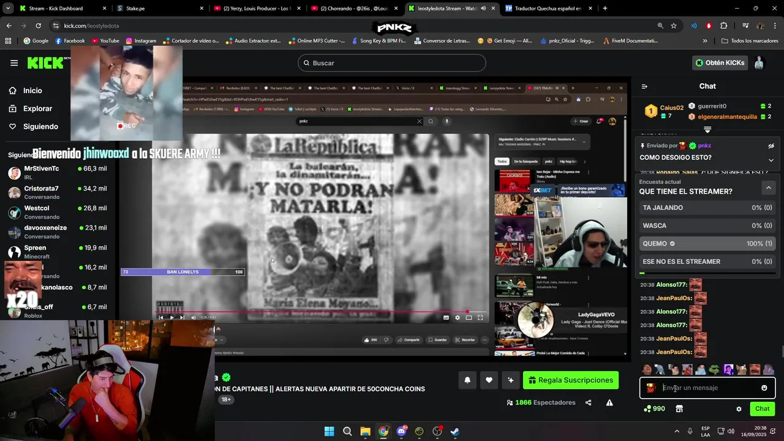The image size is (784, 441).
Task: Toggle follow heart button
Action: point(489,380)
